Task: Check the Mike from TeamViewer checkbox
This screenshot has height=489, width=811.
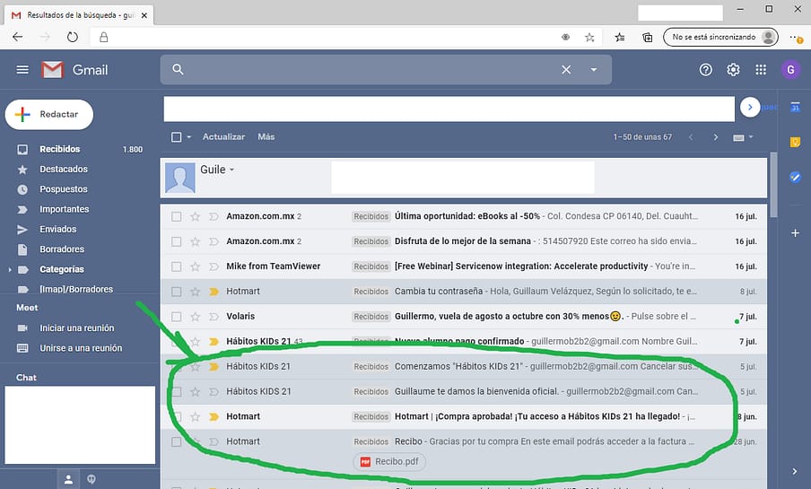Action: click(177, 266)
